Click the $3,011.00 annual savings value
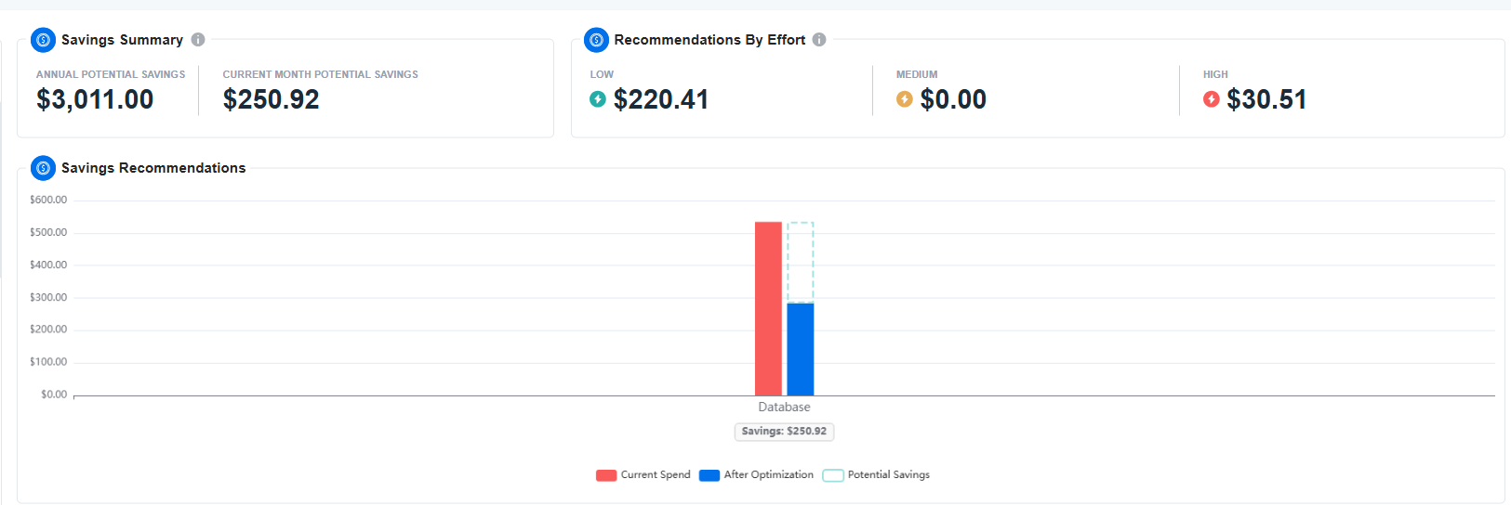 [95, 99]
